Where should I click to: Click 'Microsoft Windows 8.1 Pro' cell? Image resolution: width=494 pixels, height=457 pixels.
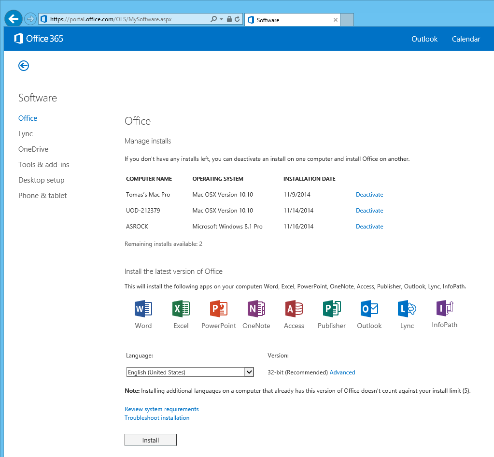tap(227, 226)
